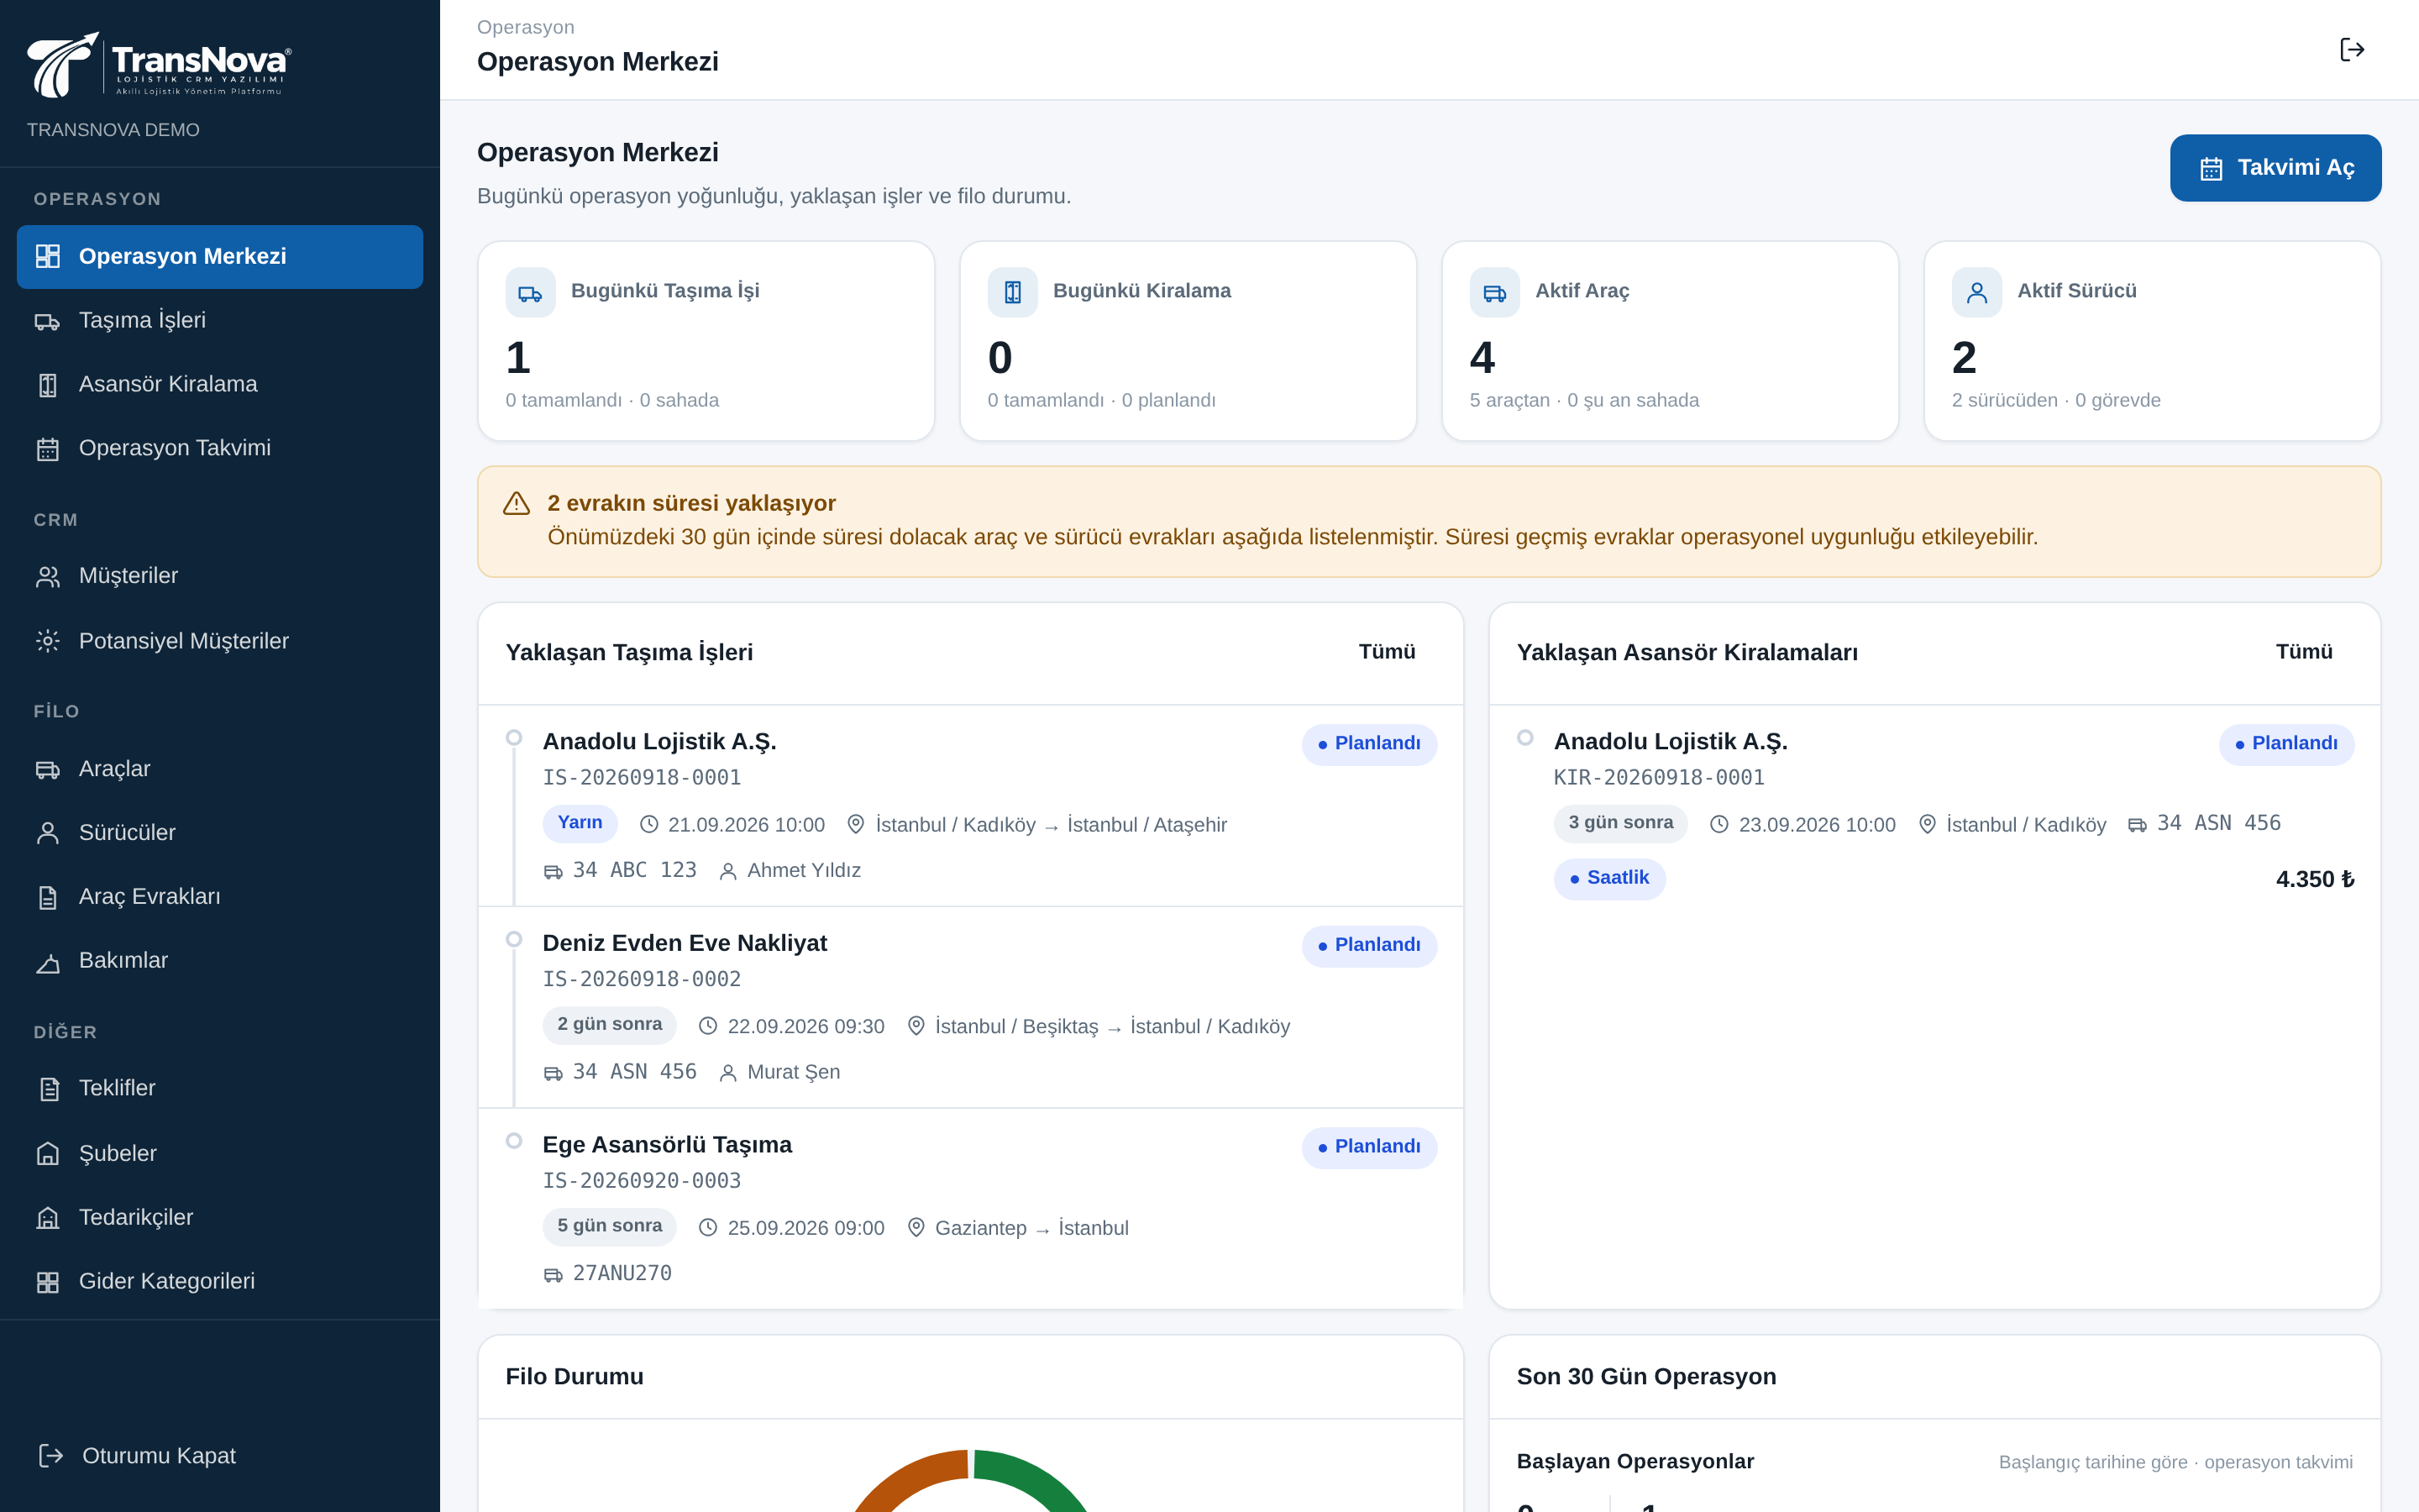This screenshot has width=2419, height=1512.
Task: Click the exit icon beside Oturumu Kapat
Action: coord(51,1456)
